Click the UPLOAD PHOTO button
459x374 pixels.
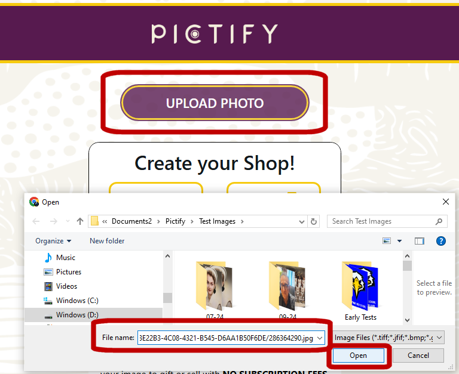click(215, 103)
